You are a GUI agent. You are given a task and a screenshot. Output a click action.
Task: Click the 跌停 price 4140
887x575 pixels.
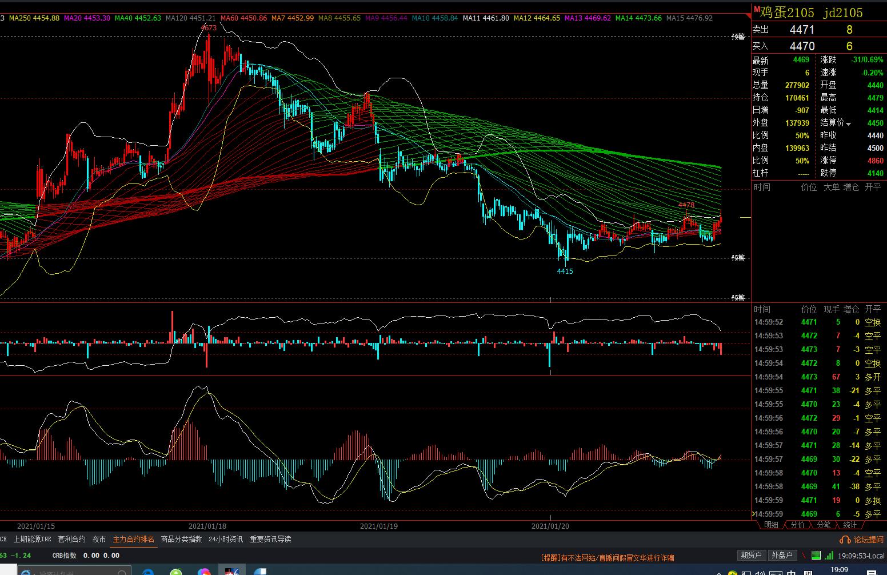coord(875,173)
